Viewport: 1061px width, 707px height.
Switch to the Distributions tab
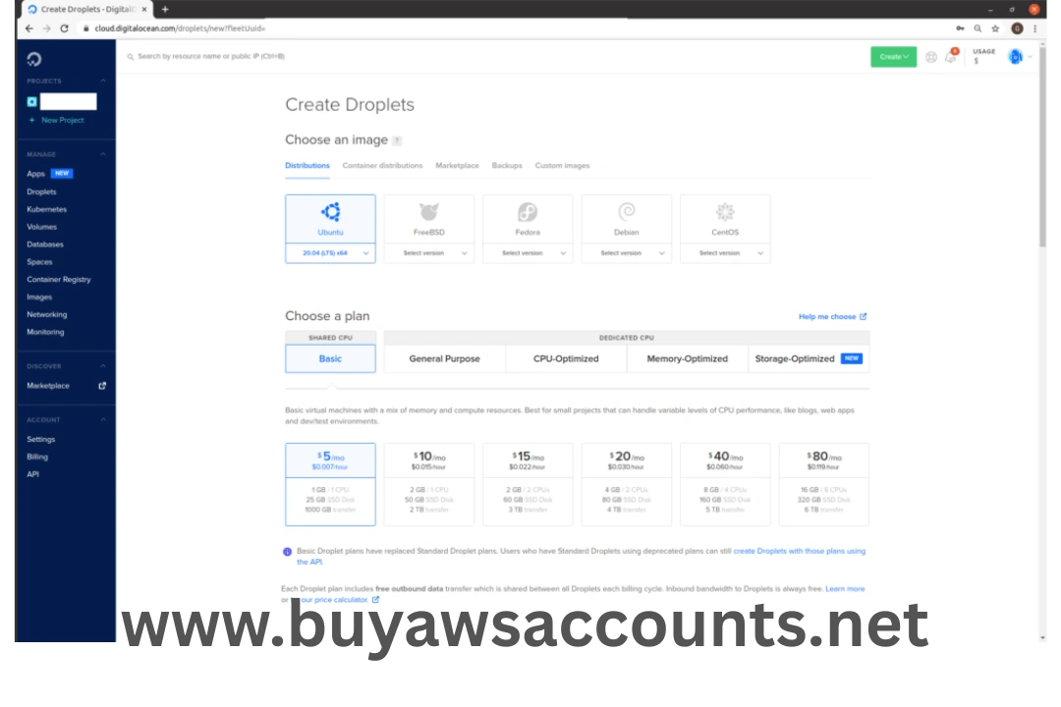307,166
